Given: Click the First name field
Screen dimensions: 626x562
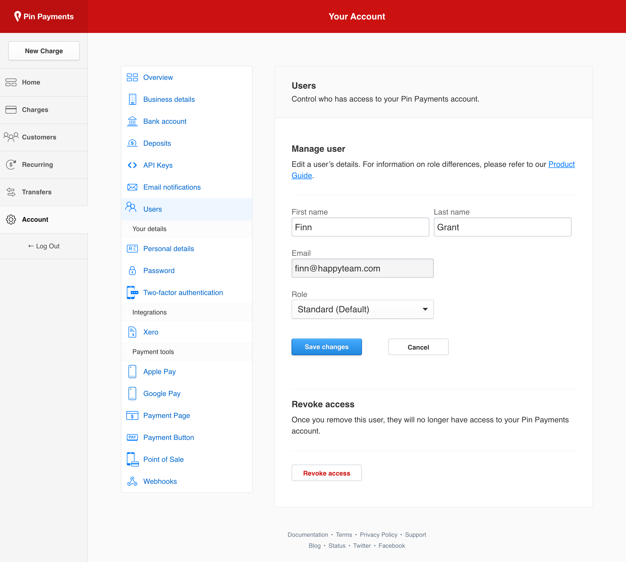Looking at the screenshot, I should pyautogui.click(x=360, y=227).
